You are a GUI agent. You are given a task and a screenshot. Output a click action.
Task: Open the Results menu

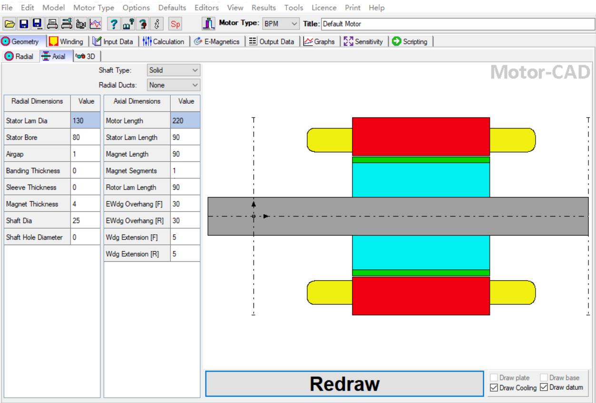pyautogui.click(x=264, y=8)
